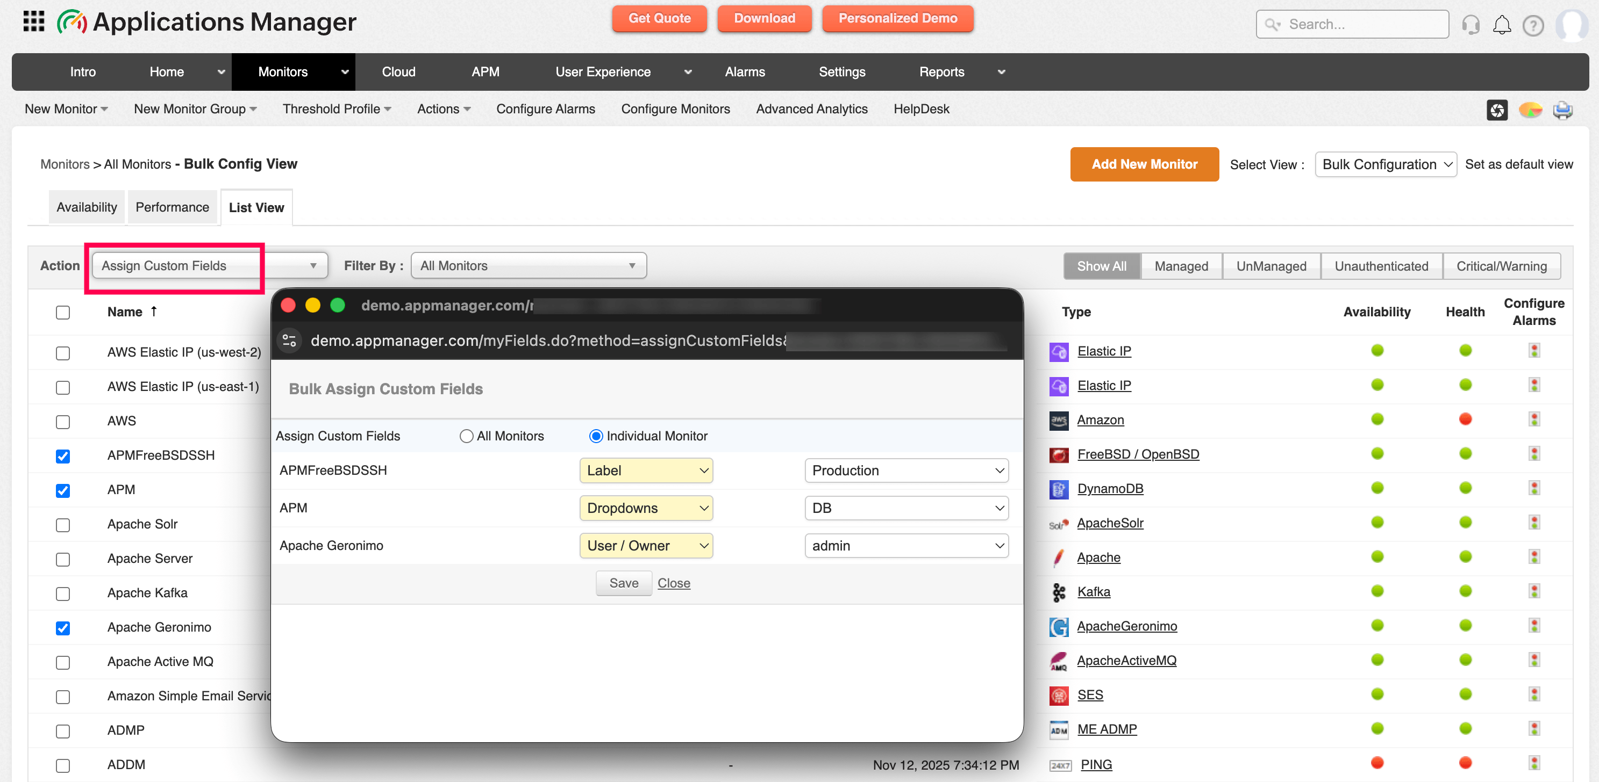Open the Dropdowns field selector for APM
The height and width of the screenshot is (782, 1599).
click(x=646, y=508)
